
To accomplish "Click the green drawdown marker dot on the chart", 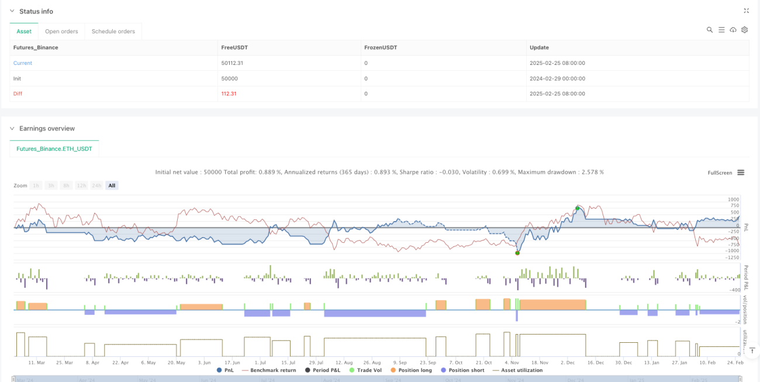I will coord(517,253).
